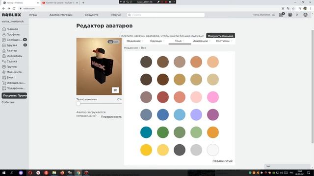Viewport: 314px width, 176px height.
Task: Click the Недавние breadcrumb link
Action: click(131, 48)
